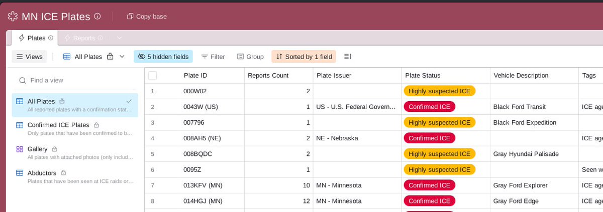Click Vehicle Description column header
603x212 pixels.
pos(534,76)
